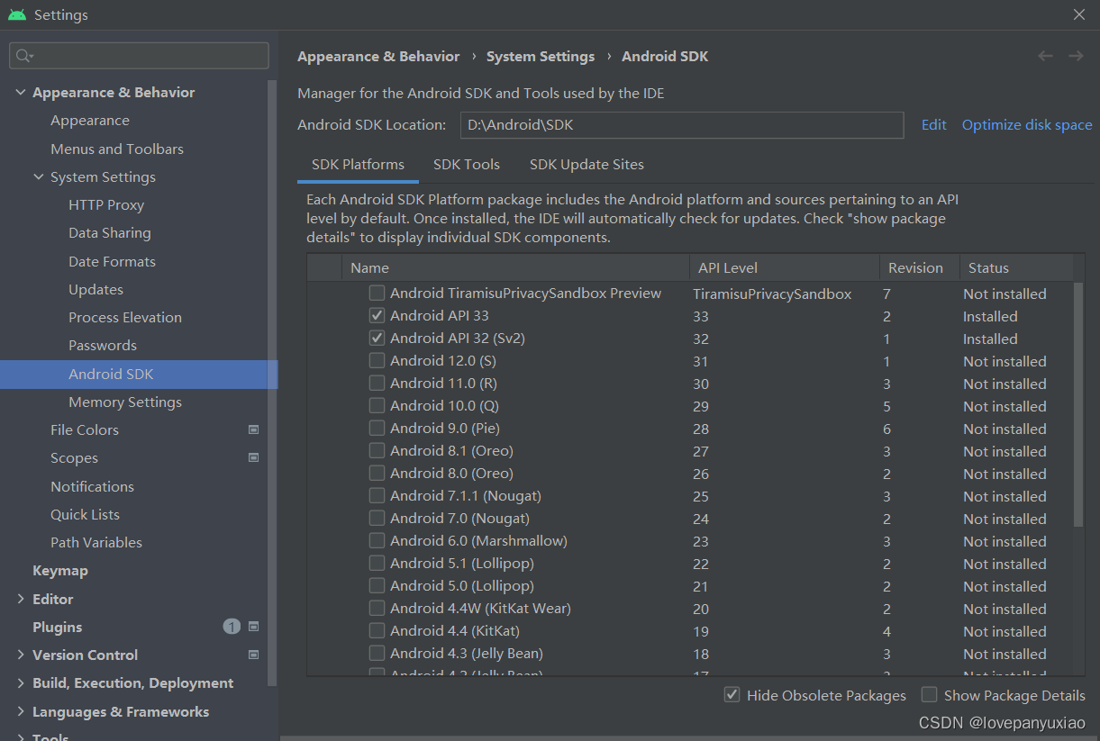Select Android SDK in the settings tree

(x=139, y=374)
